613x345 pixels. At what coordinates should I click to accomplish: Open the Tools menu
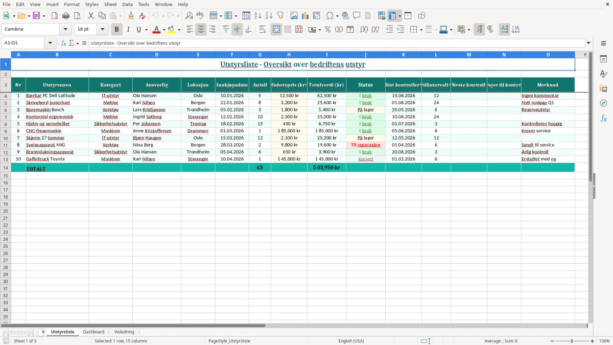coord(144,4)
